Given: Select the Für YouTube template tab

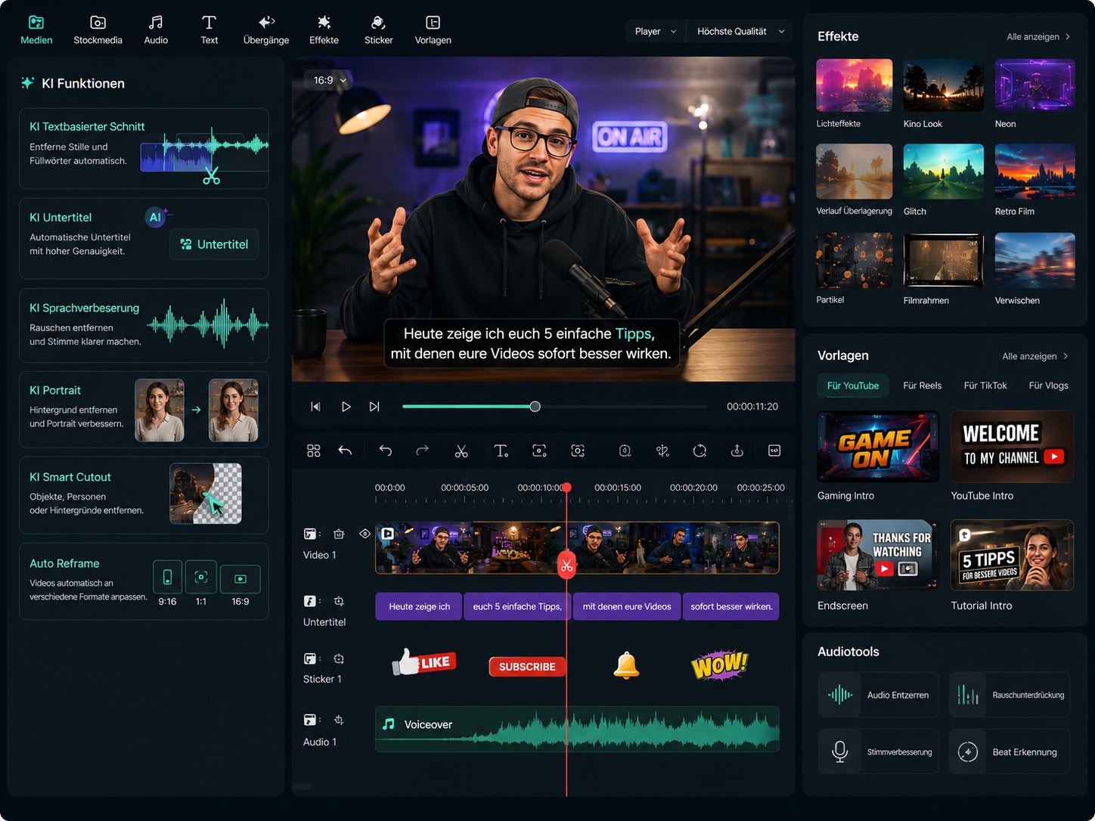Looking at the screenshot, I should pyautogui.click(x=853, y=386).
